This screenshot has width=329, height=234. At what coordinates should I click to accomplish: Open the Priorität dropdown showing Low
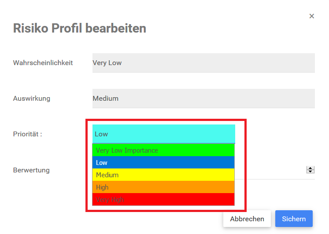[163, 134]
